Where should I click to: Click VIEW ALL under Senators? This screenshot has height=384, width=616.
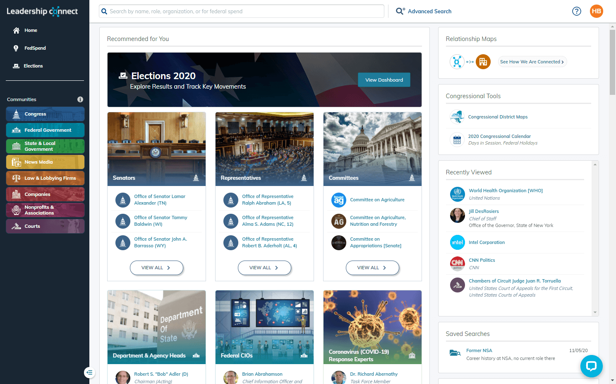coord(156,268)
